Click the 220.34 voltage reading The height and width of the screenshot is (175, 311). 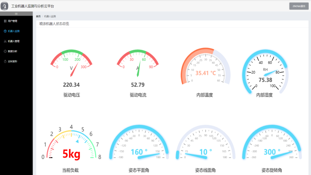pyautogui.click(x=71, y=85)
